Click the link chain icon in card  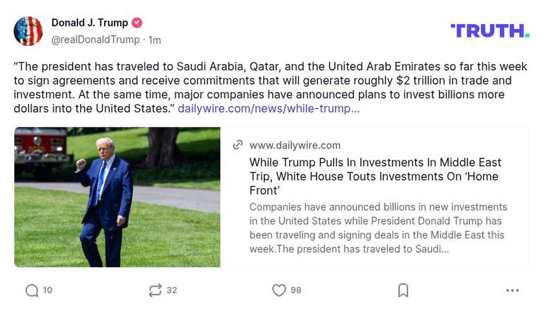(x=238, y=145)
